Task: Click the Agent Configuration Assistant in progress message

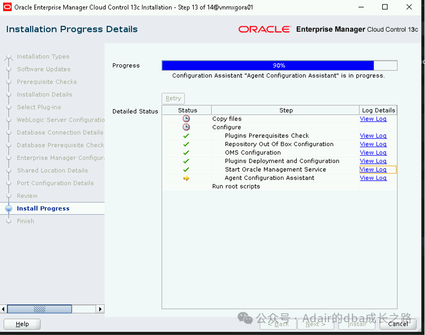Action: pos(278,76)
